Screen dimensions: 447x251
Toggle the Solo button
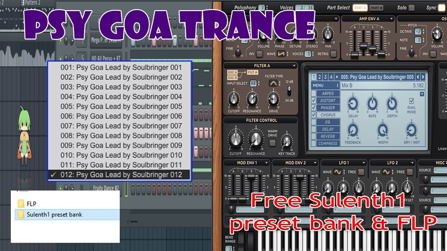coord(412,8)
